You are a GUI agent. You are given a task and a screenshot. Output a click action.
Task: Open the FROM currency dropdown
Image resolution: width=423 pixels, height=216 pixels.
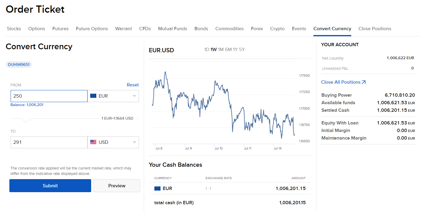(134, 95)
